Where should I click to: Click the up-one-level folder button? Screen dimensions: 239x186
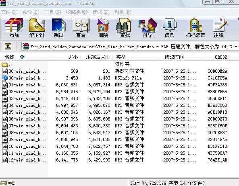coord(8,46)
